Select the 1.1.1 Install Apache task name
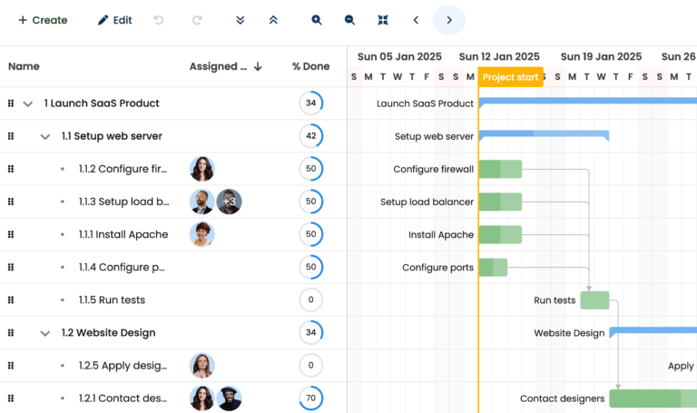Screen dimensions: 697x413 (123, 234)
